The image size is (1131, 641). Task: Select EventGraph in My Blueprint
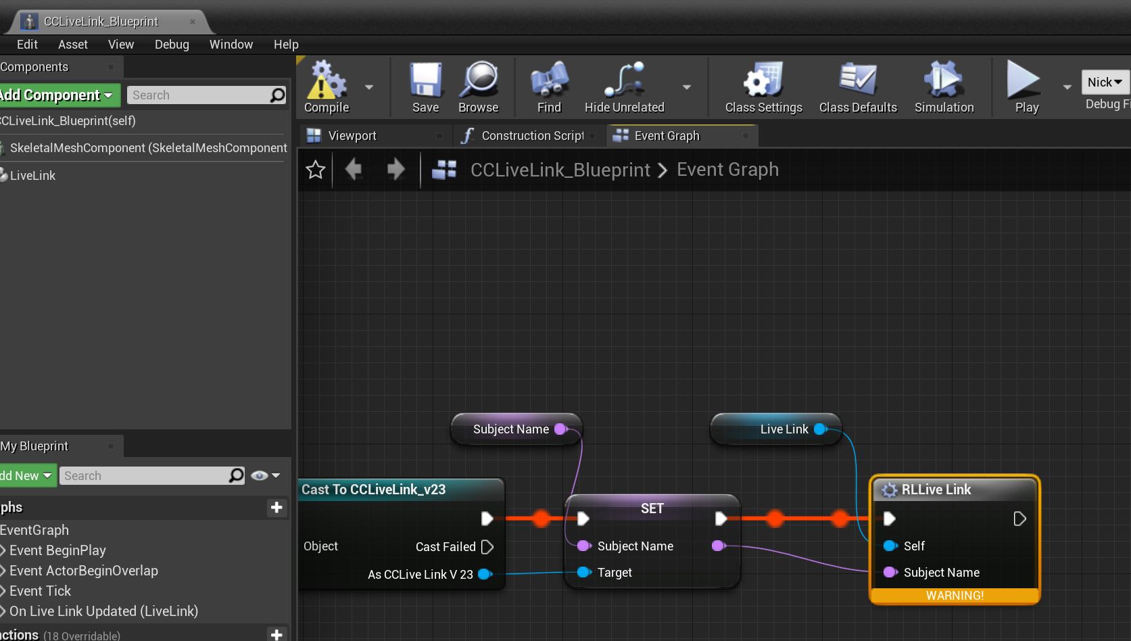34,530
